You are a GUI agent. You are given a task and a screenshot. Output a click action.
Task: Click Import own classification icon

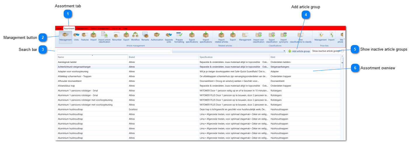[x=258, y=37]
